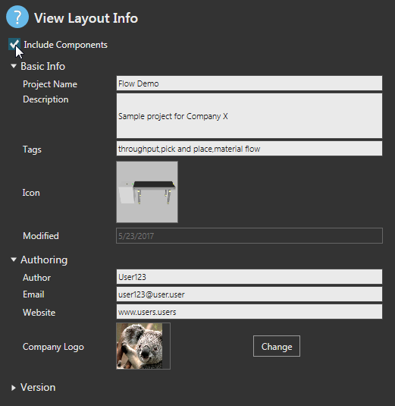Click the Modified date field
395x406 pixels.
coord(249,235)
